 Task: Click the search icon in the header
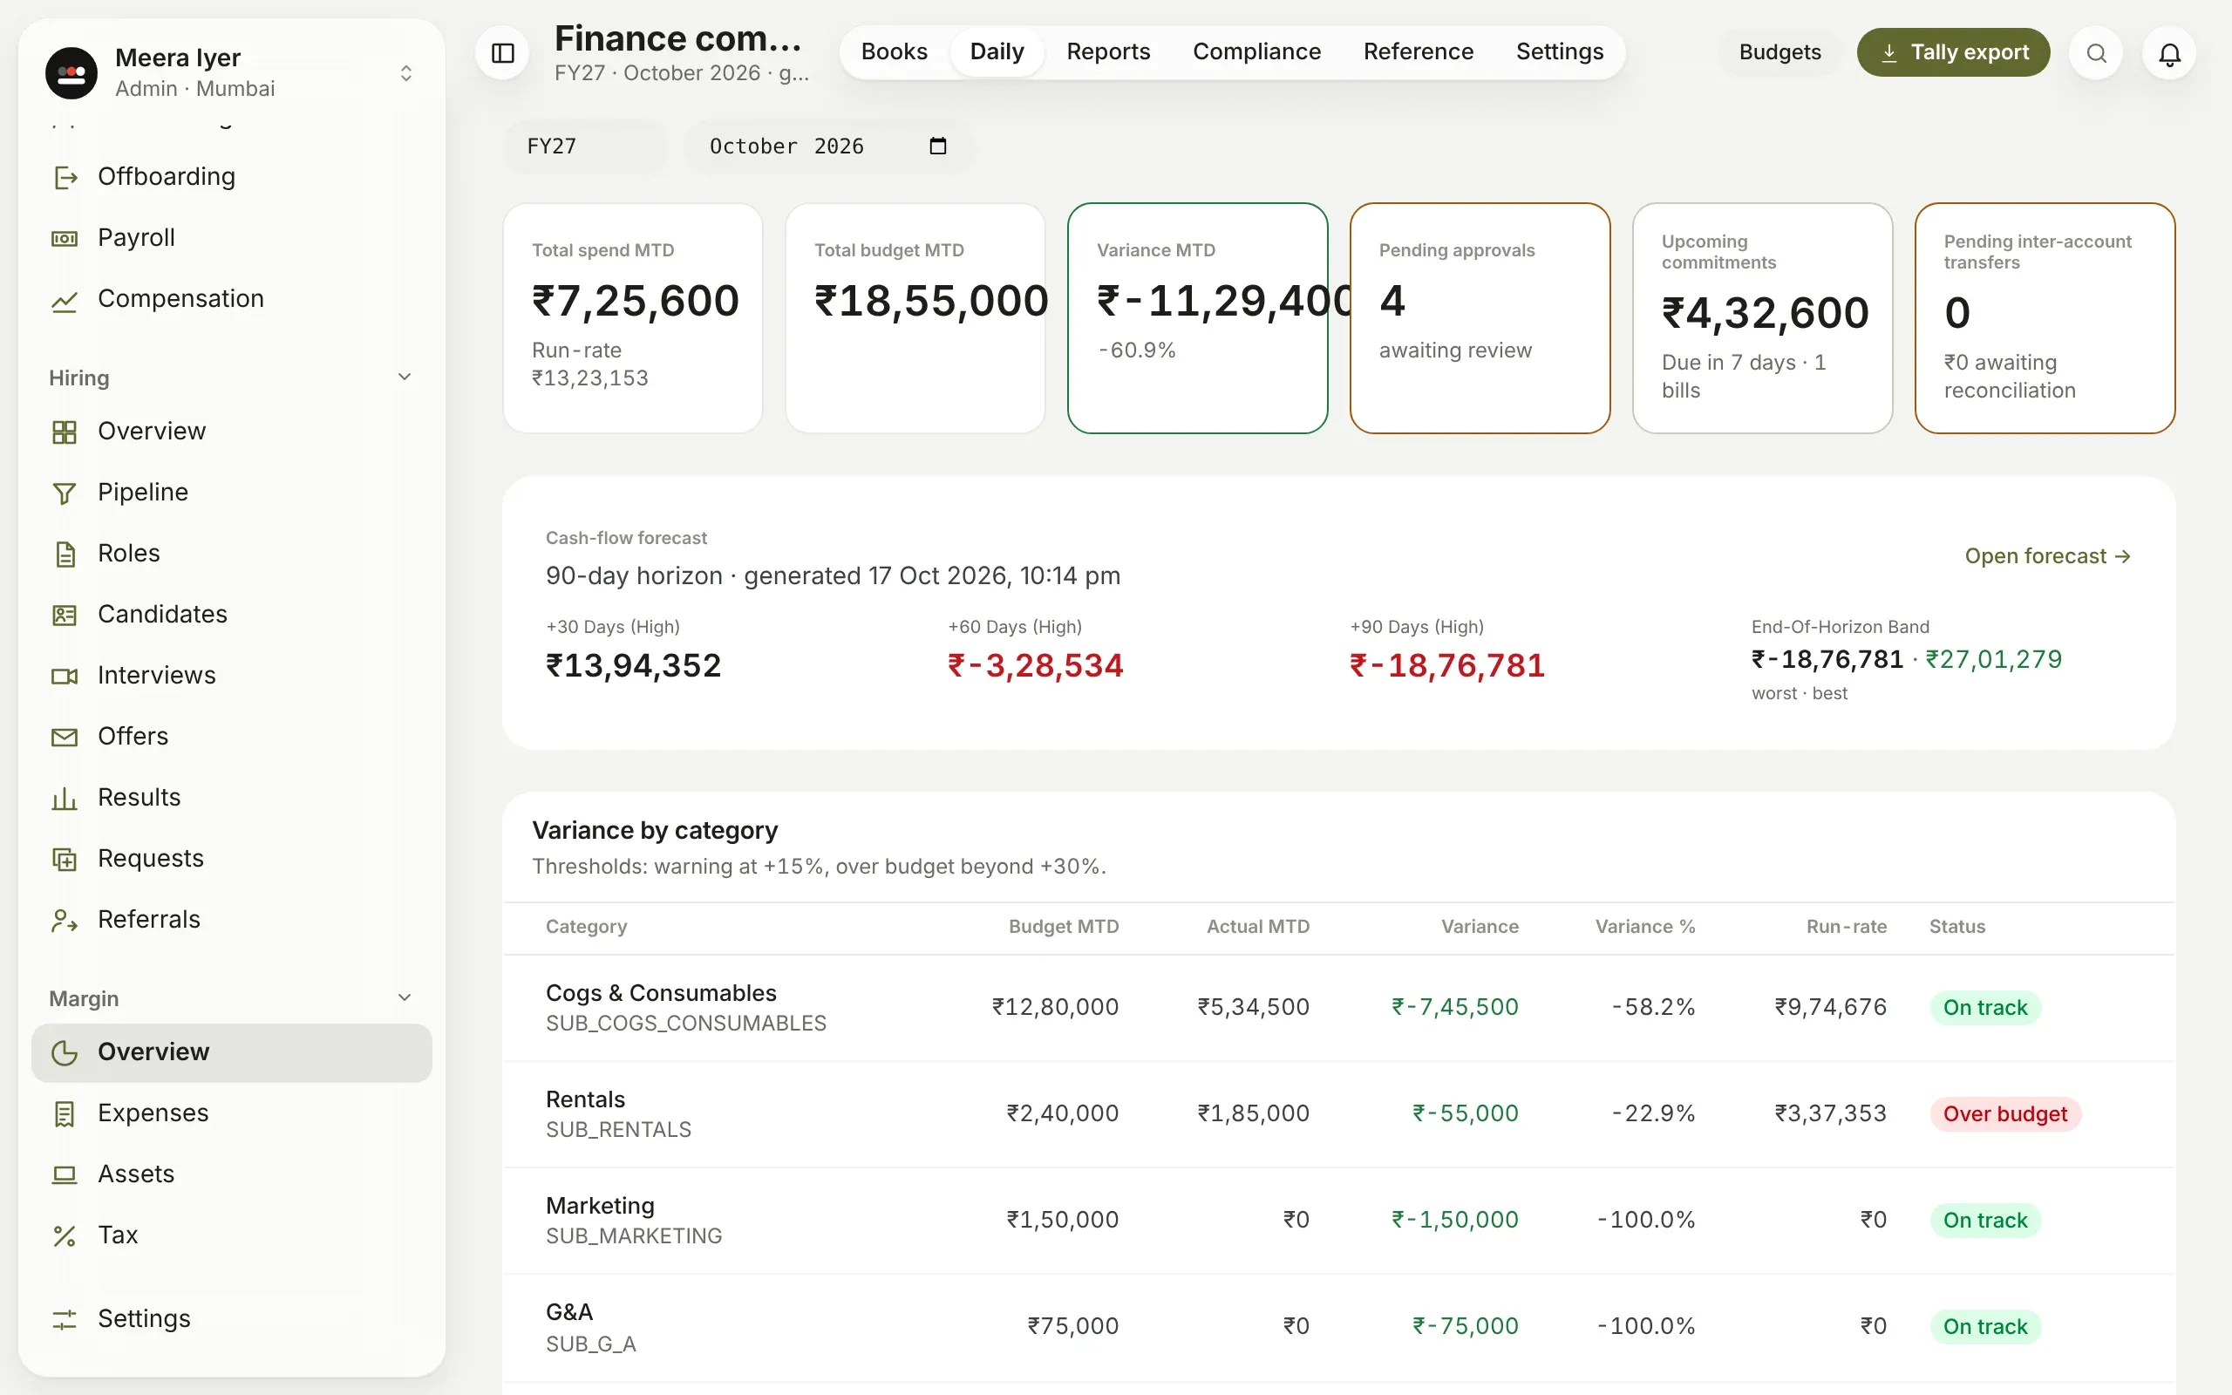(2096, 52)
